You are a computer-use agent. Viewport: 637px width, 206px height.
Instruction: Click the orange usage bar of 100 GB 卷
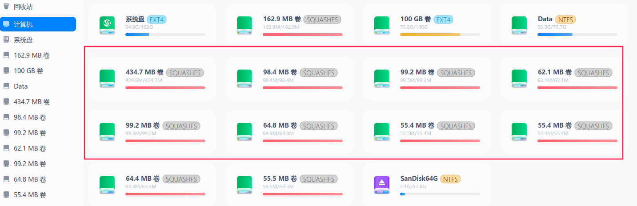pos(430,34)
